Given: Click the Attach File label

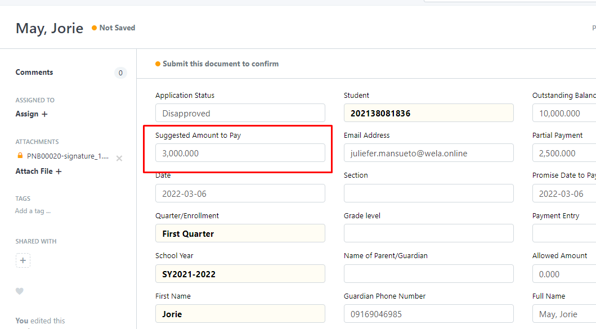Looking at the screenshot, I should point(34,172).
